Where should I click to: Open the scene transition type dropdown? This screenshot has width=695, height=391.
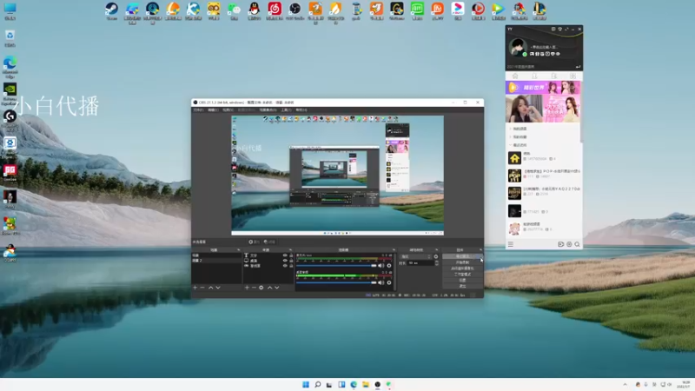[415, 256]
